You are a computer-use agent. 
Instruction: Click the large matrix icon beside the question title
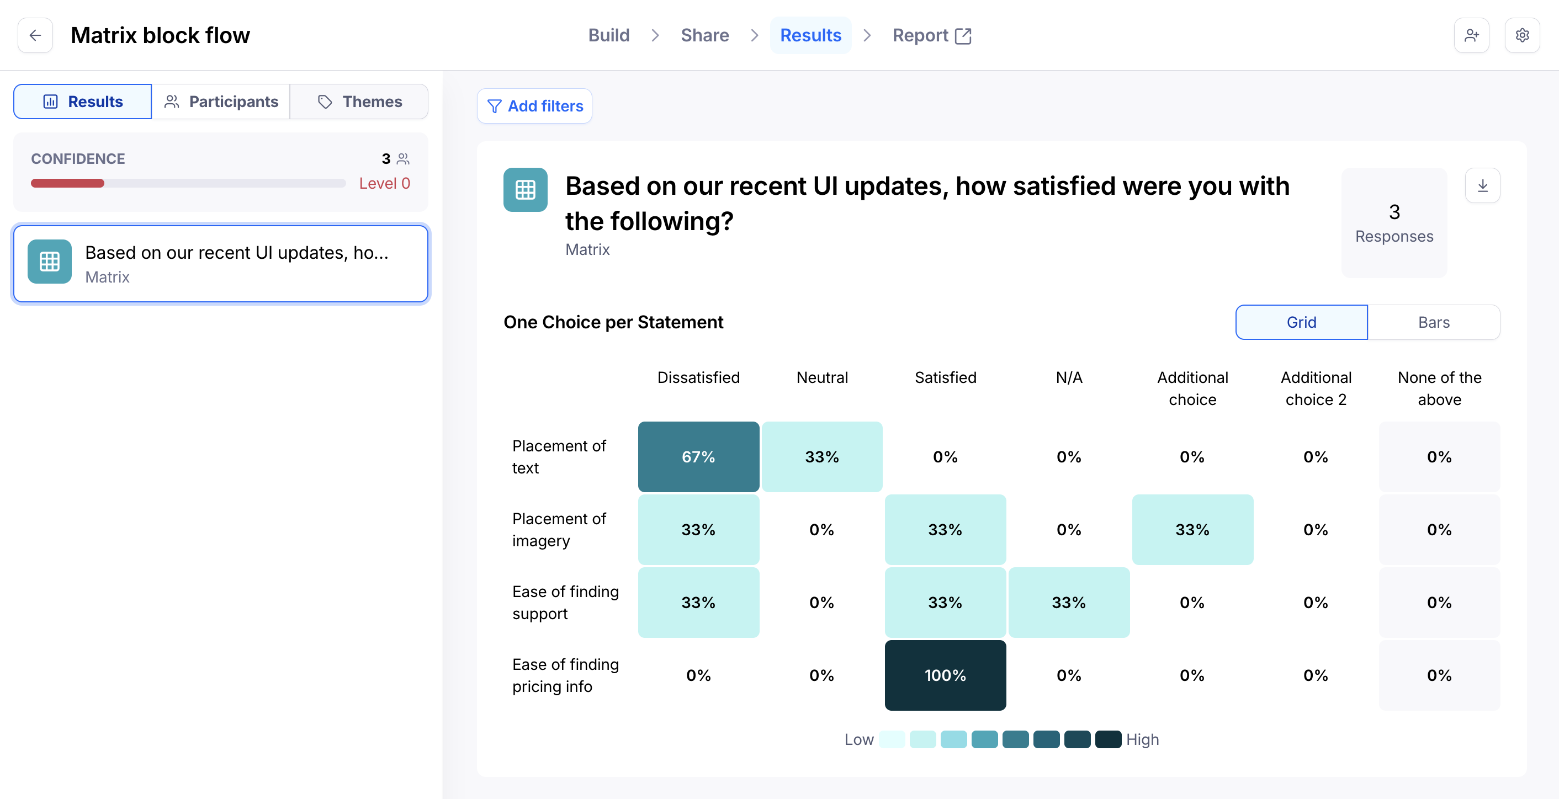click(524, 190)
